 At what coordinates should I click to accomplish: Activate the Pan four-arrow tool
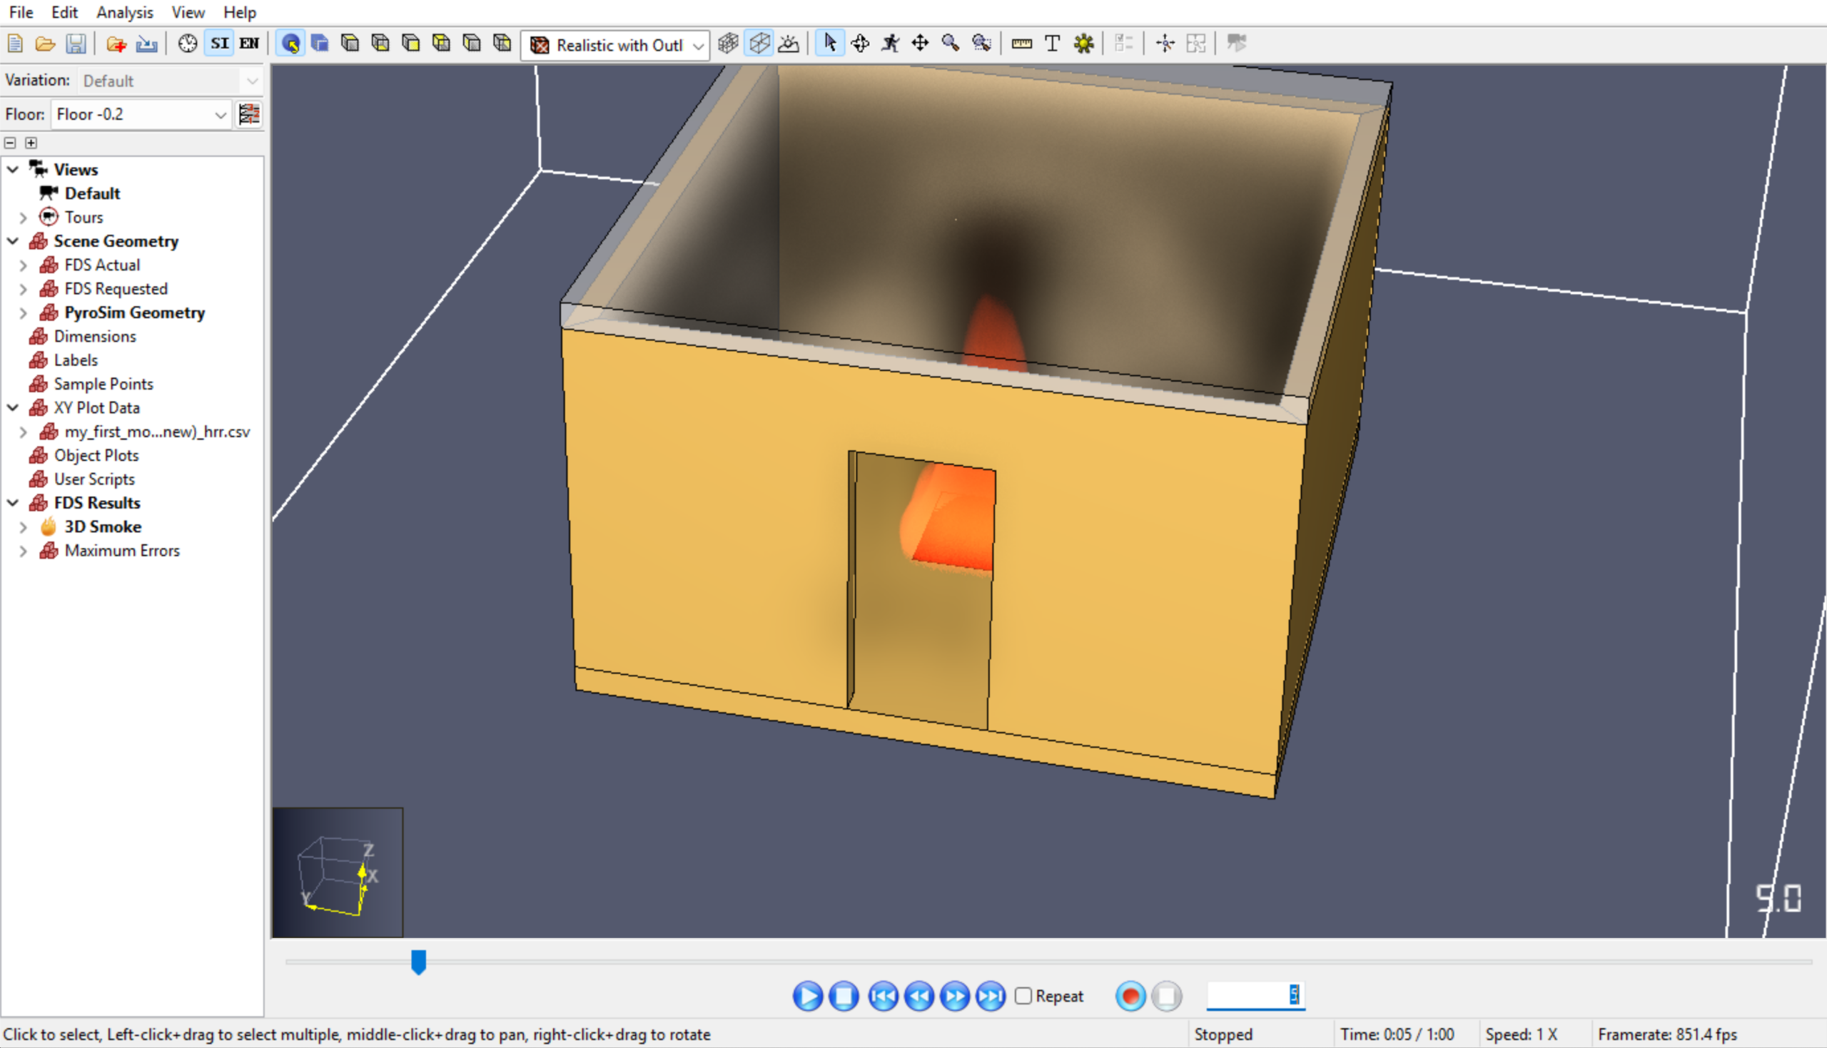point(920,44)
